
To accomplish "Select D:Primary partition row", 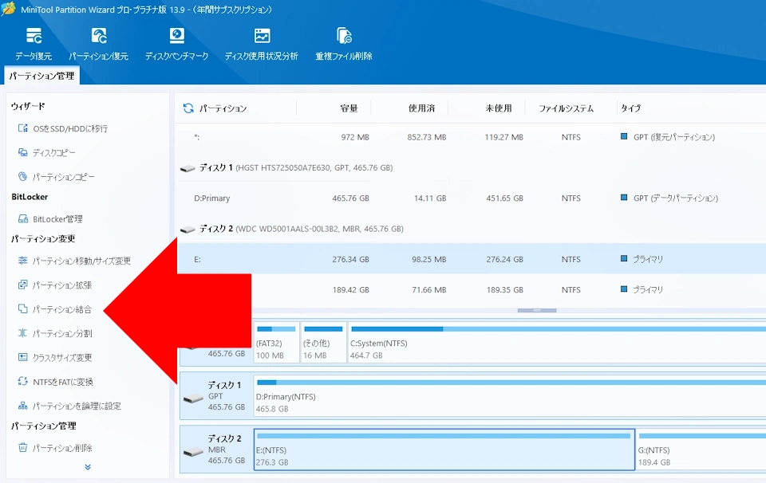I will click(471, 198).
